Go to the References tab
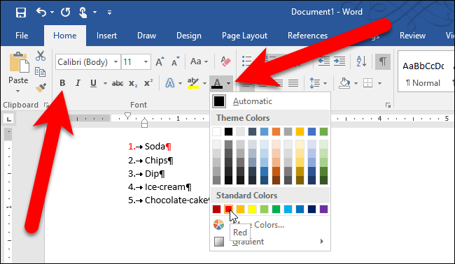Screen dimensions: 455x264 pyautogui.click(x=307, y=36)
